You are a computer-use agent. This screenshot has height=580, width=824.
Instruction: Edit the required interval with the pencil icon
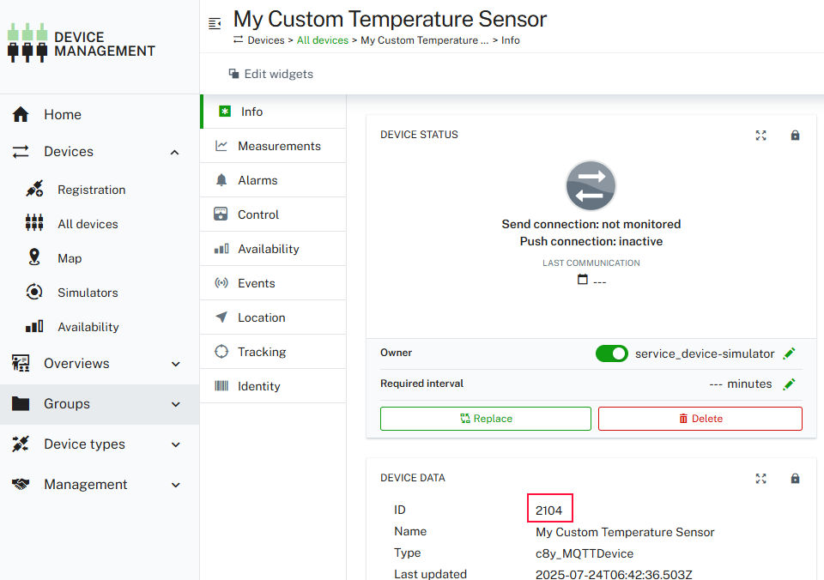pyautogui.click(x=790, y=384)
